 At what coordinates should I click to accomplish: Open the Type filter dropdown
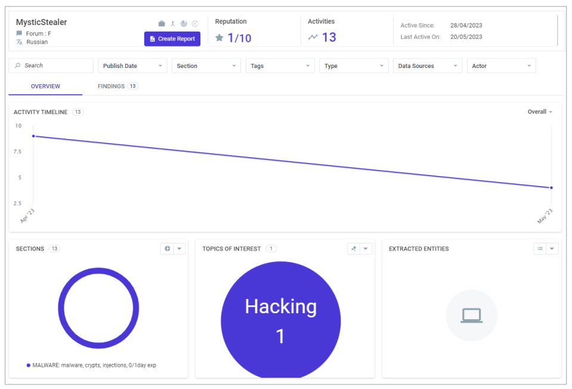coord(354,66)
